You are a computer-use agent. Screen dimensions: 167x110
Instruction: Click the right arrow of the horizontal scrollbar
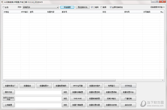163,80
